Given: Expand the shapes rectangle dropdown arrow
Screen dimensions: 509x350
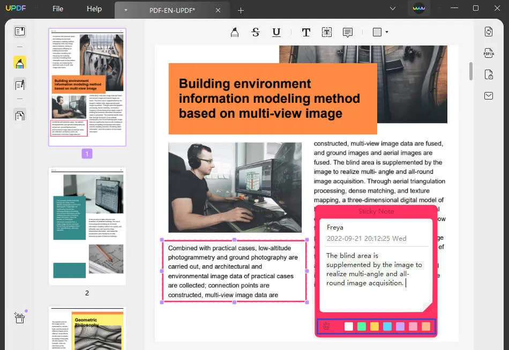Looking at the screenshot, I should (386, 33).
